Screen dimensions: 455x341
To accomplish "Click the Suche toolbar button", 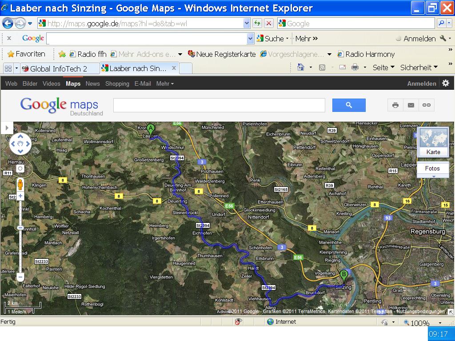I will (x=270, y=39).
